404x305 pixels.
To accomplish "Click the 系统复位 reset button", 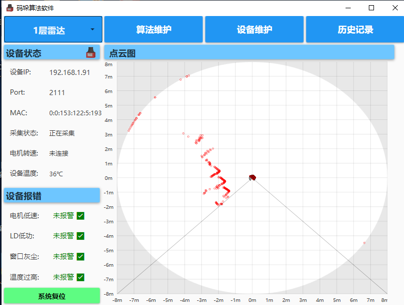I will 52,296.
